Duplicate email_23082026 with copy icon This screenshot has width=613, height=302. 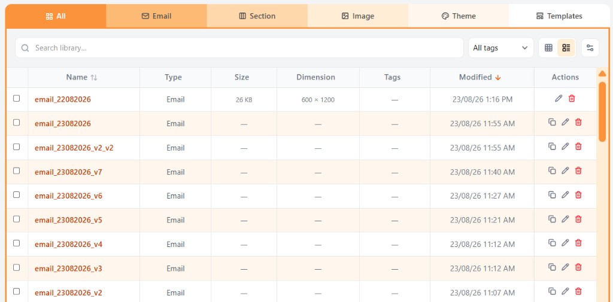point(552,122)
